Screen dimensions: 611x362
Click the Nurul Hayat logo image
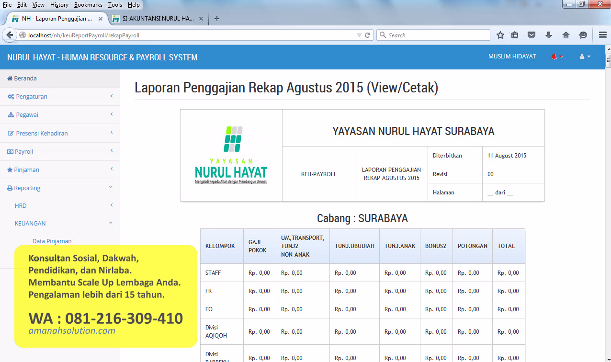pos(231,155)
